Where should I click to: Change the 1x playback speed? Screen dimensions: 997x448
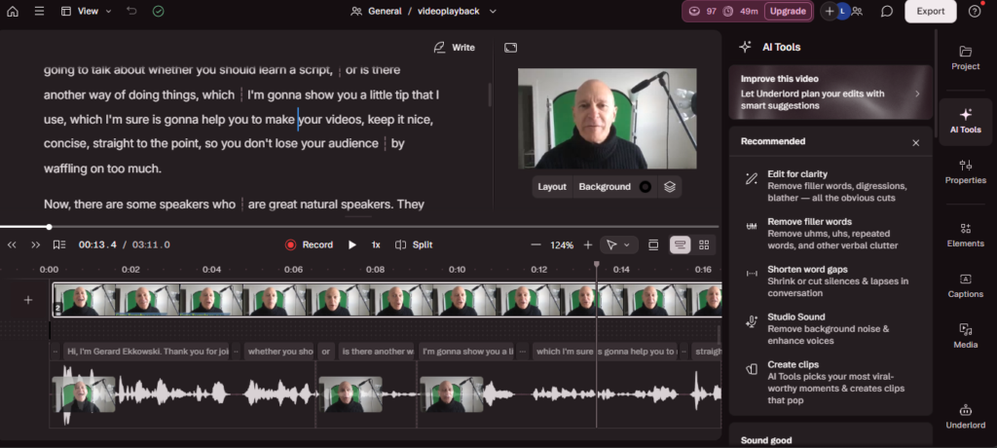(x=376, y=245)
